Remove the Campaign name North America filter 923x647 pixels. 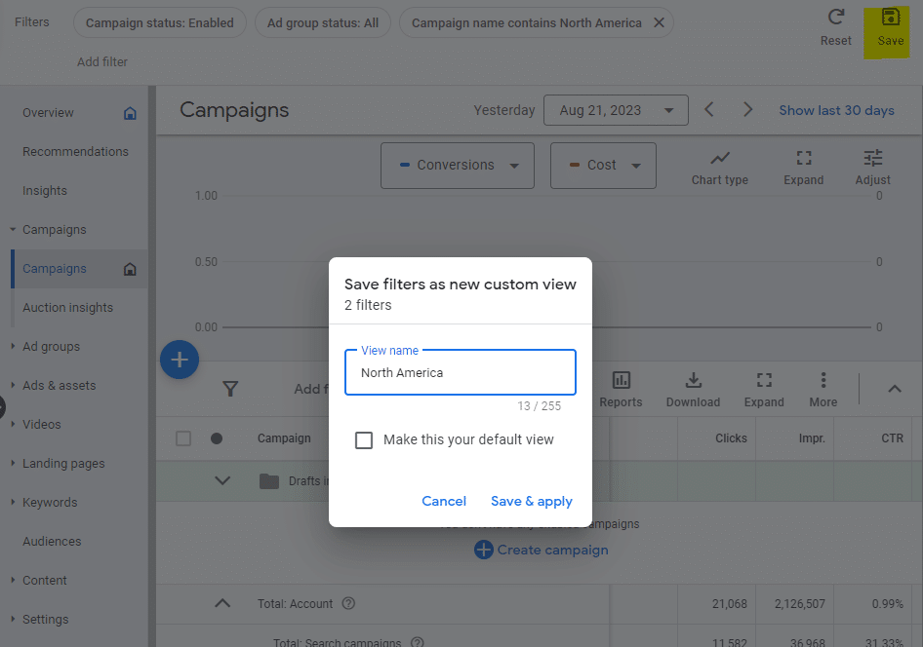click(x=659, y=22)
